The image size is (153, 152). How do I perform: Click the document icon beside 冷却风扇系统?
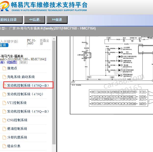pos(4,138)
